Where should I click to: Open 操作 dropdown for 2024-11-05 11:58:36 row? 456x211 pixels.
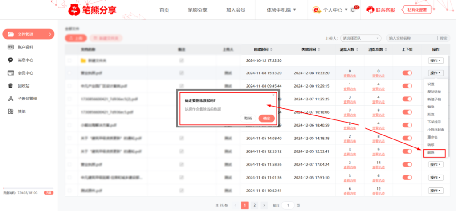(x=436, y=164)
